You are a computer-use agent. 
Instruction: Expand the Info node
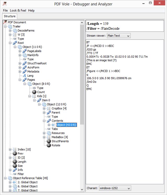(x=10, y=170)
